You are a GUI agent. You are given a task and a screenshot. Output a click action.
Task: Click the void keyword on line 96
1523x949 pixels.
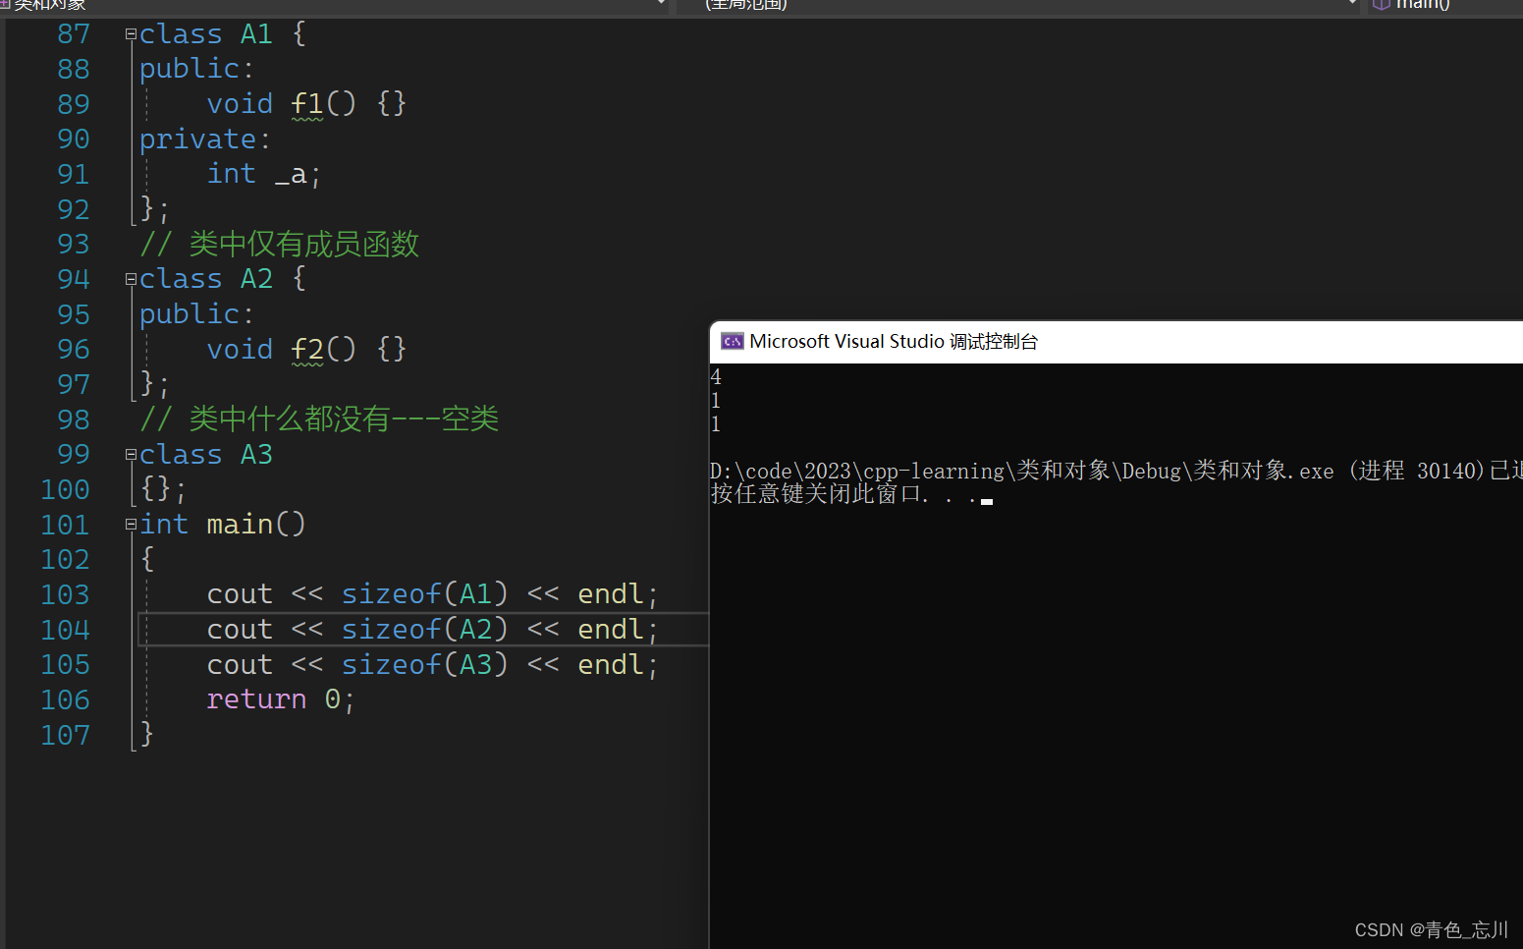click(240, 350)
